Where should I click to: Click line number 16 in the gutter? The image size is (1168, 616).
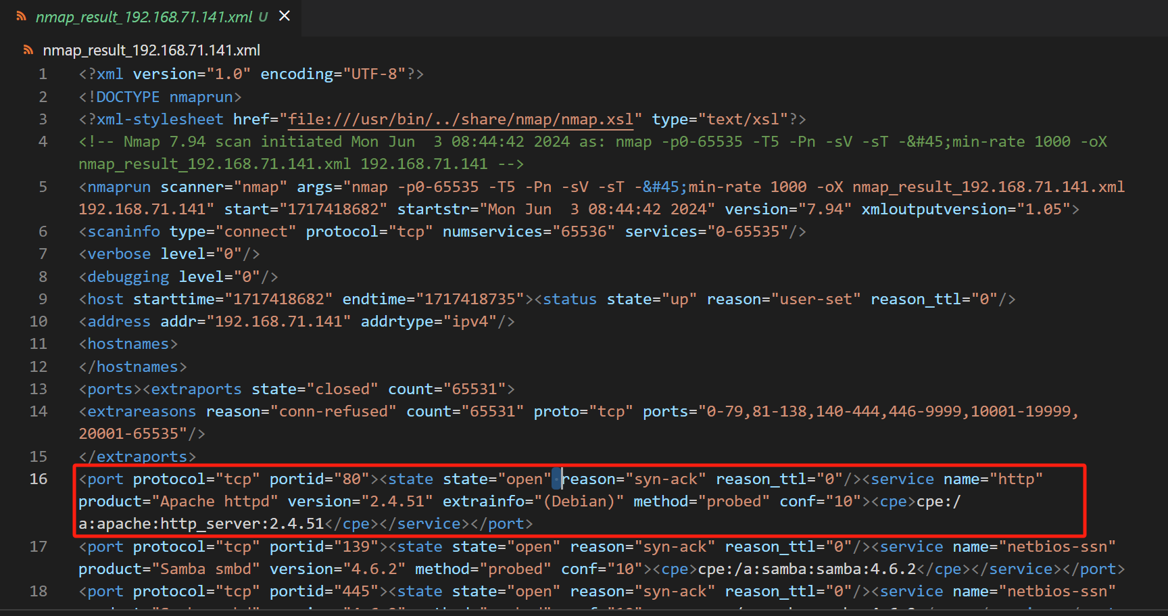point(39,478)
